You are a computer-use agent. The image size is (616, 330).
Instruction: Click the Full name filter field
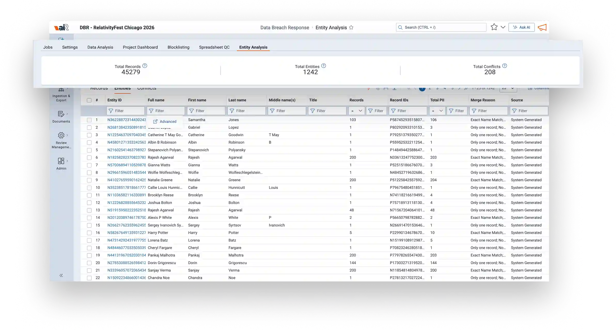click(x=166, y=111)
